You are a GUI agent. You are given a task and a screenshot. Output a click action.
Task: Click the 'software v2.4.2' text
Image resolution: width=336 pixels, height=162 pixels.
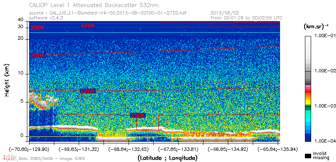[x=46, y=18]
